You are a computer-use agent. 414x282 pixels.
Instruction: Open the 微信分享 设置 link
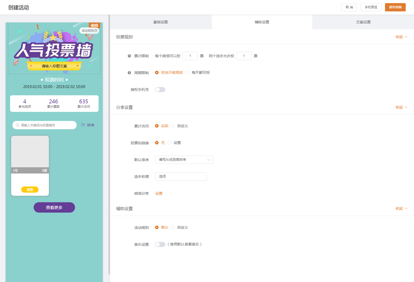click(159, 193)
